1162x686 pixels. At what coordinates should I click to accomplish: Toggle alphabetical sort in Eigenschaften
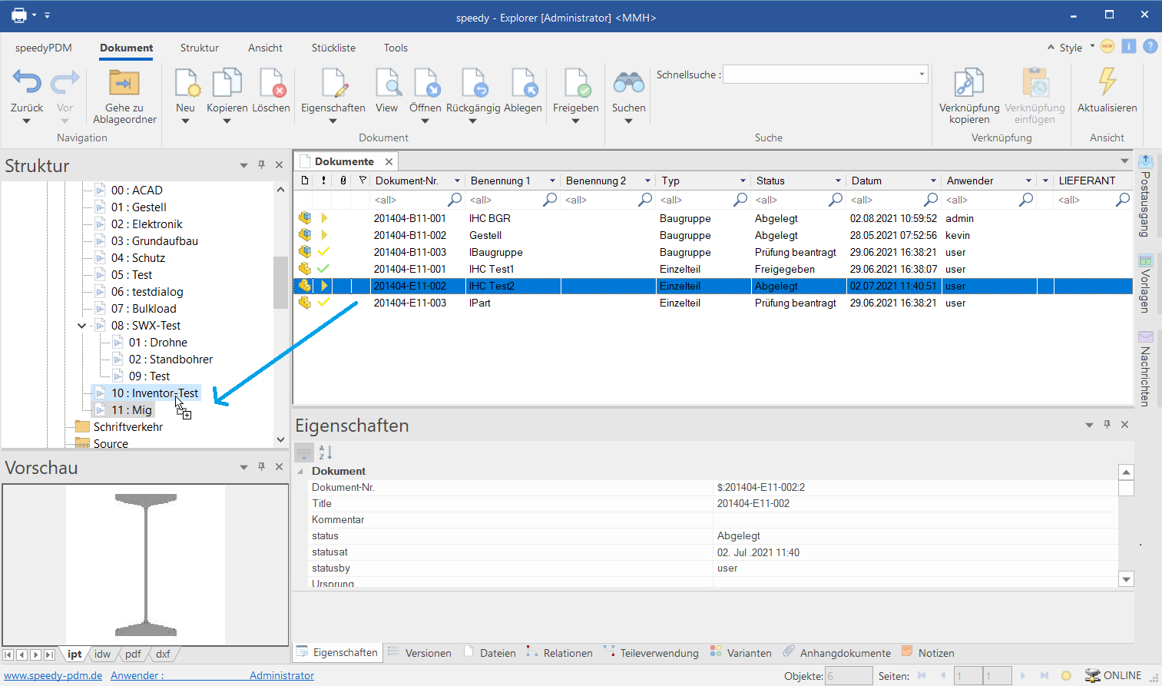(x=326, y=452)
